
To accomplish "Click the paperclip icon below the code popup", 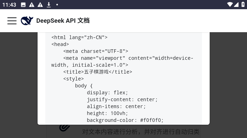I will click(x=64, y=128).
